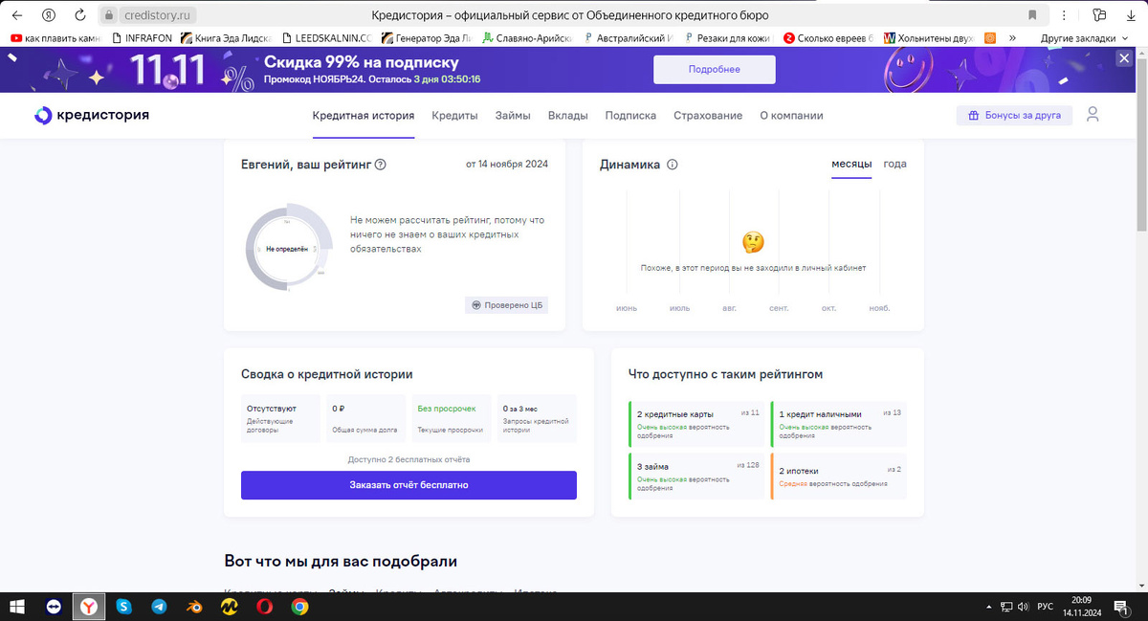
Task: Open the '2 кредитные карты' offer card
Action: pos(697,424)
